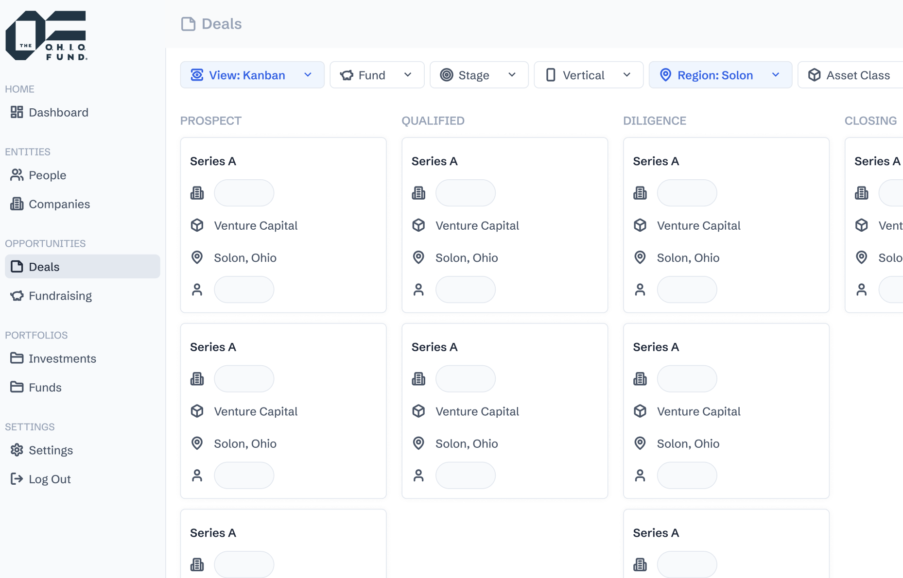Image resolution: width=903 pixels, height=578 pixels.
Task: Click the Companies building icon in sidebar
Action: click(17, 204)
